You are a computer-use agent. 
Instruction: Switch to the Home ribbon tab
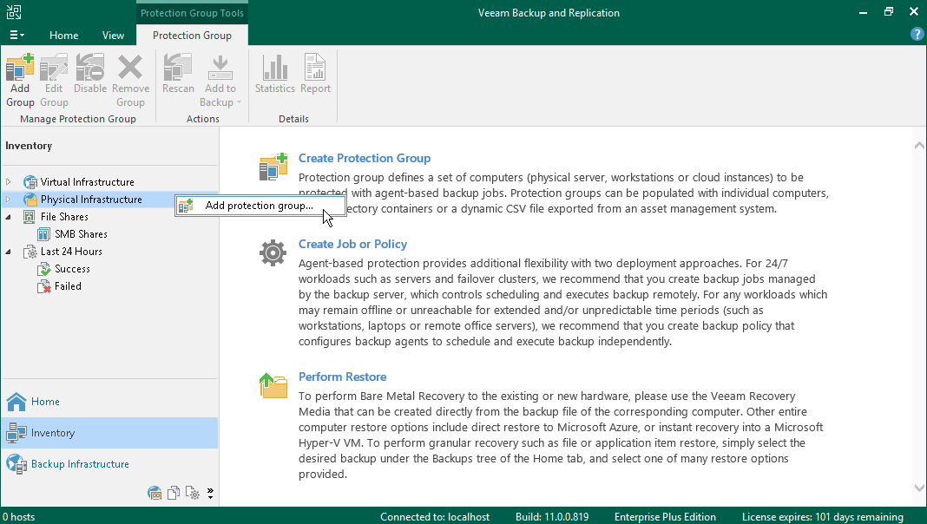click(x=64, y=36)
